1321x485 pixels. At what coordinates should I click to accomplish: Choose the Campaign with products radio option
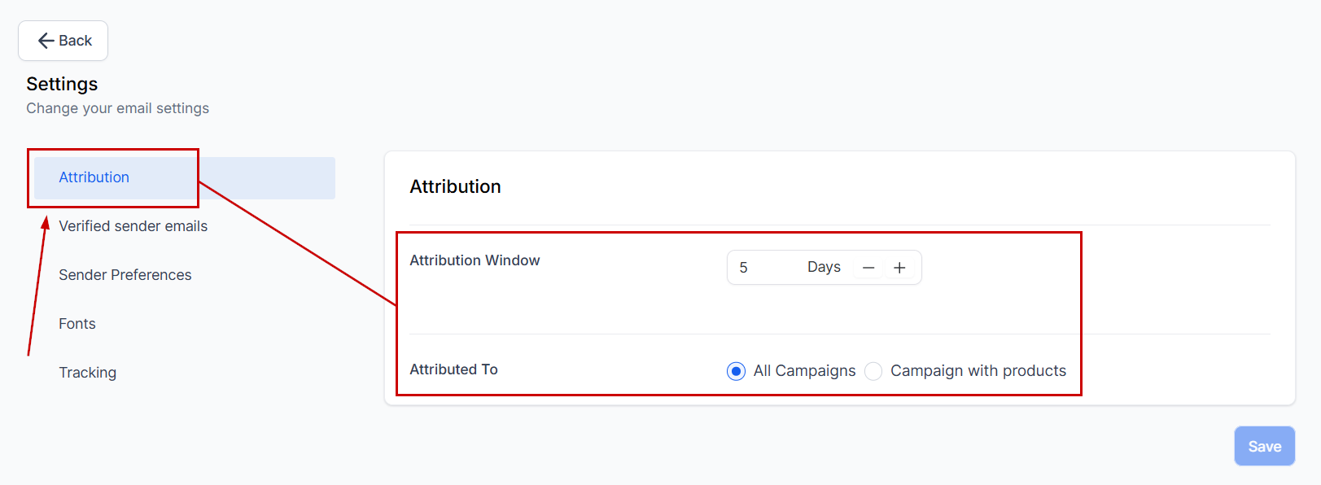[873, 371]
